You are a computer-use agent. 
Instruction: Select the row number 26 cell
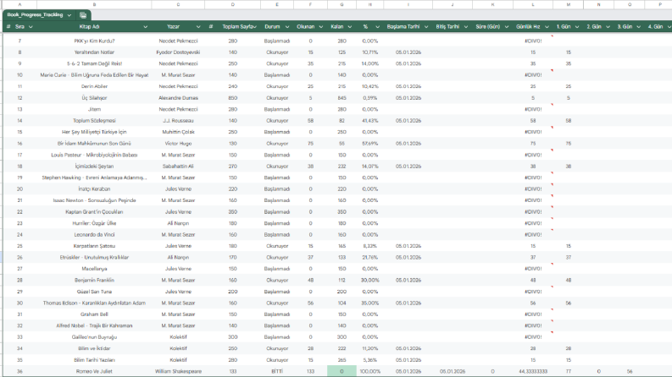(x=19, y=257)
